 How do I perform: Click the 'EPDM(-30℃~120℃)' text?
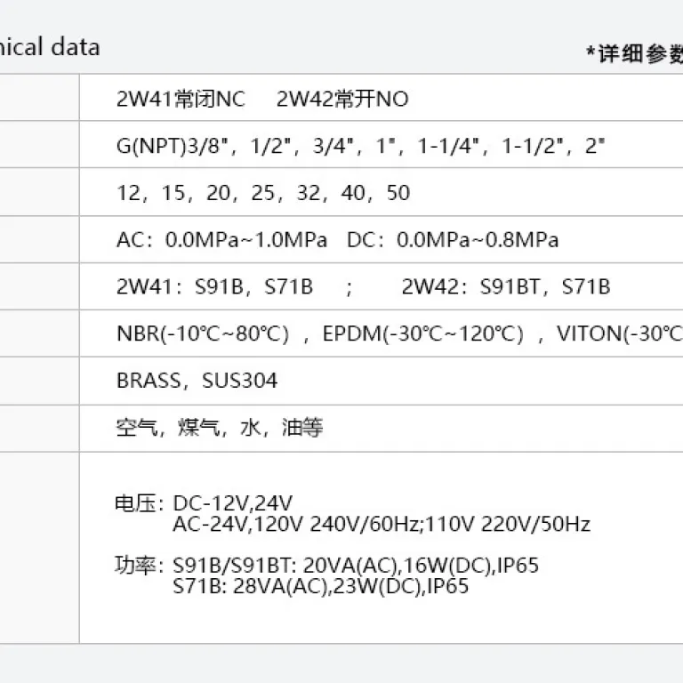click(x=422, y=334)
